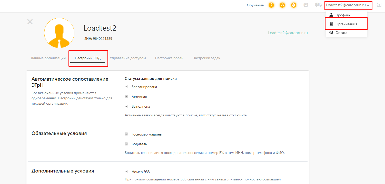Select Организация from the account menu
The width and height of the screenshot is (385, 184).
coord(347,24)
